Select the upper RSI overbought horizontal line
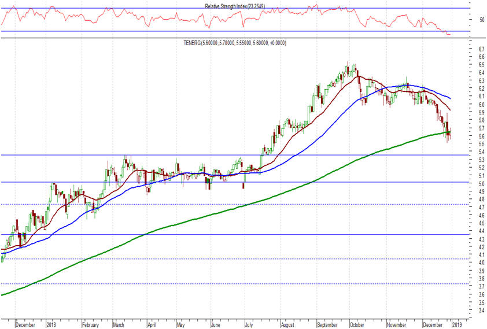The image size is (487, 329). pyautogui.click(x=231, y=8)
